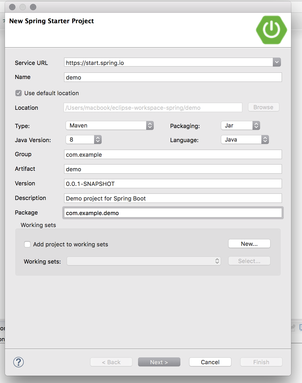Edit the Version field 0.0.1-SNAPSHOT

(x=173, y=184)
